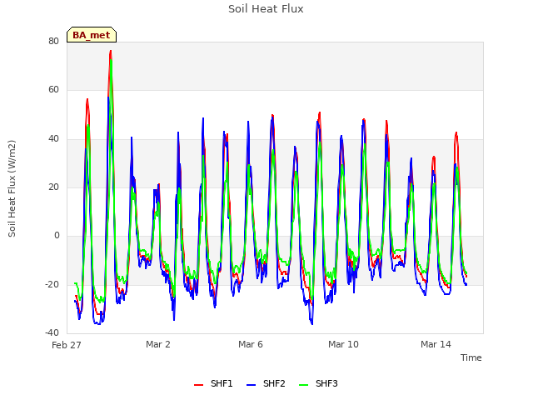This screenshot has width=533, height=400.
Task: Click the Soil Heat Flux (W/m2) axis title
Action: [x=12, y=188]
